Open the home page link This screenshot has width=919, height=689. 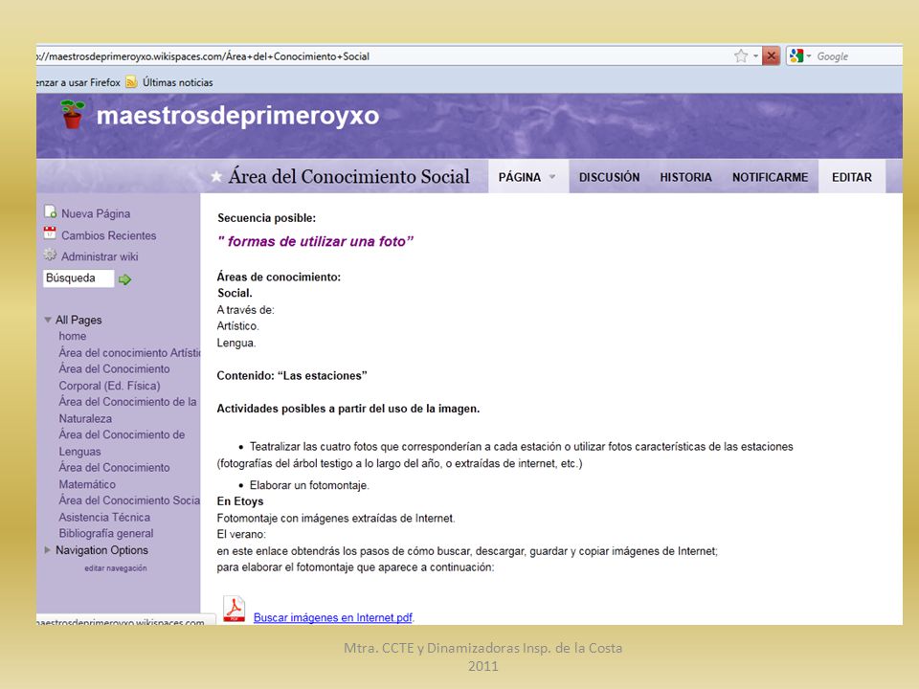pyautogui.click(x=73, y=336)
